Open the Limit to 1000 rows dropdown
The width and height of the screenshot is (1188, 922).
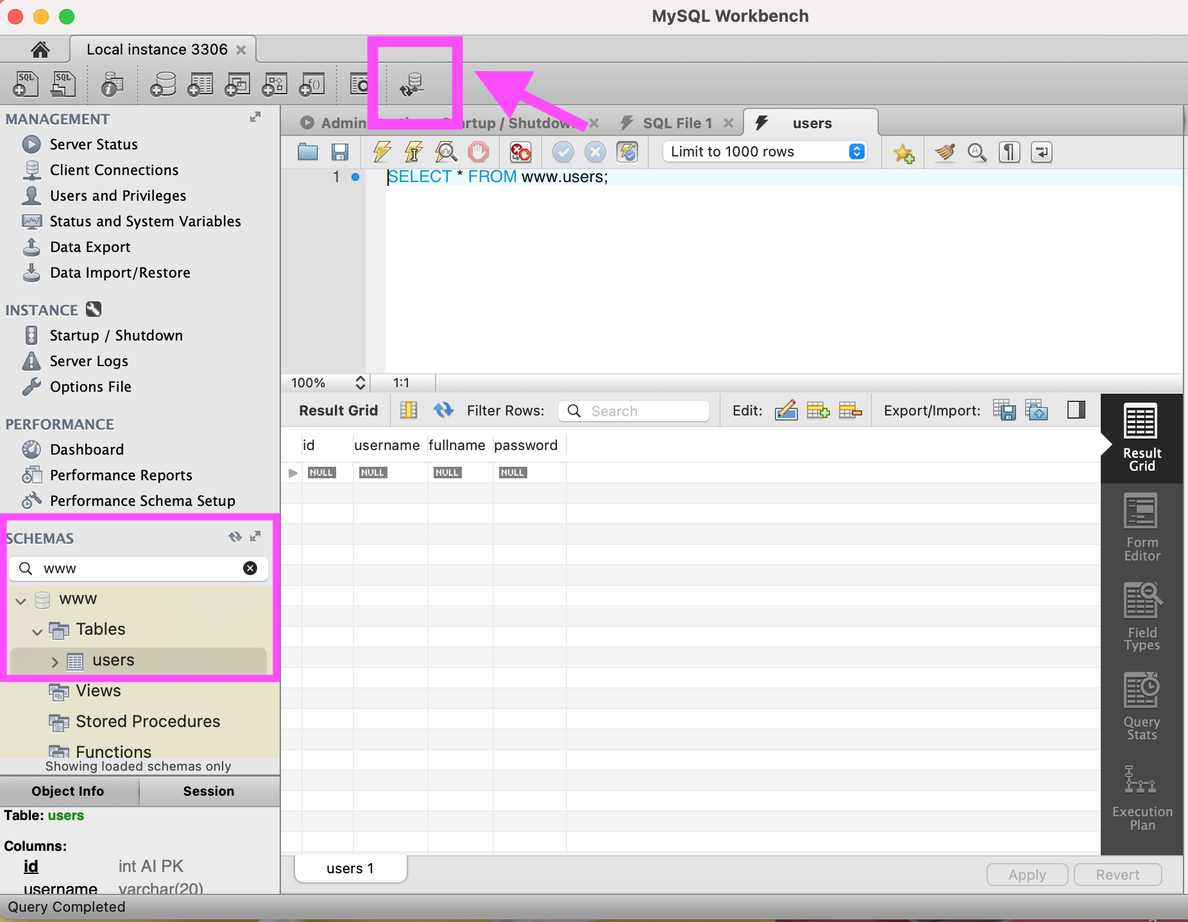coord(765,152)
